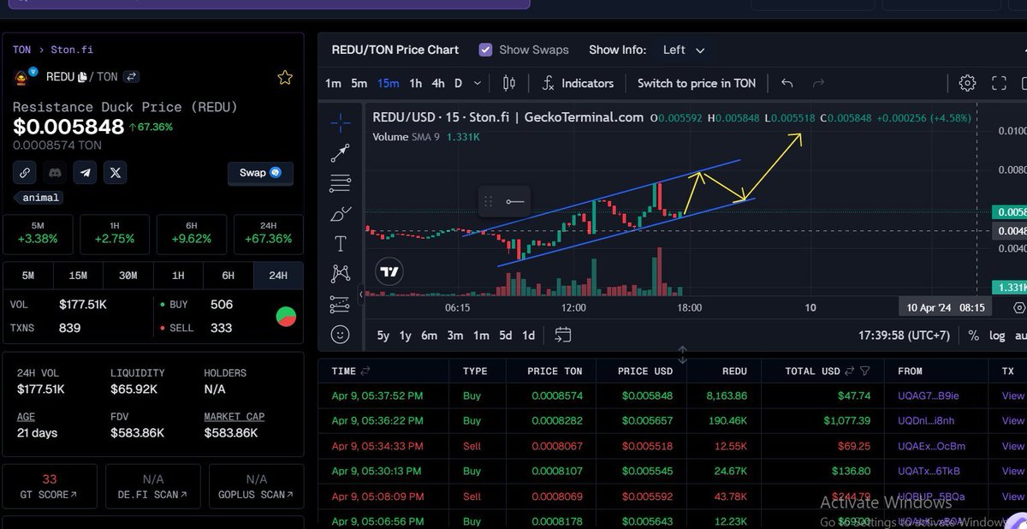The image size is (1027, 529).
Task: Open the Fibonacci retracement tool
Action: click(x=341, y=183)
